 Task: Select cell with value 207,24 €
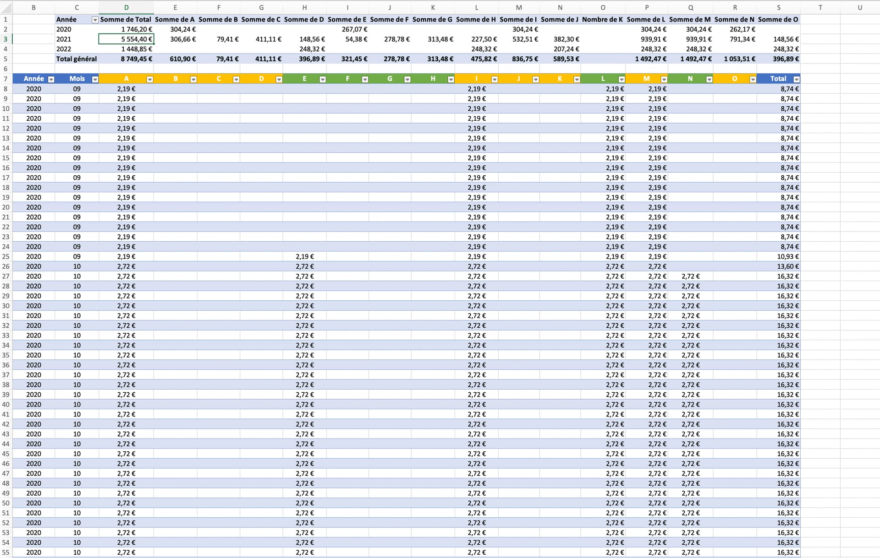coord(560,49)
